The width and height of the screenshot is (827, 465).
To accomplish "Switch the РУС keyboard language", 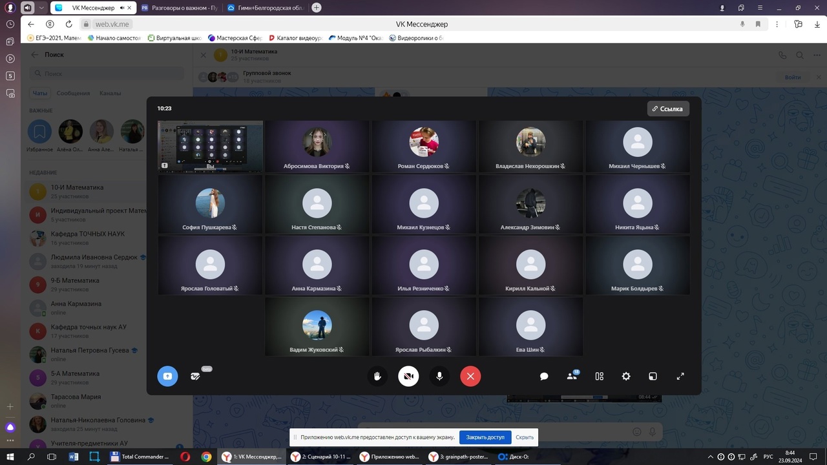I will 768,457.
